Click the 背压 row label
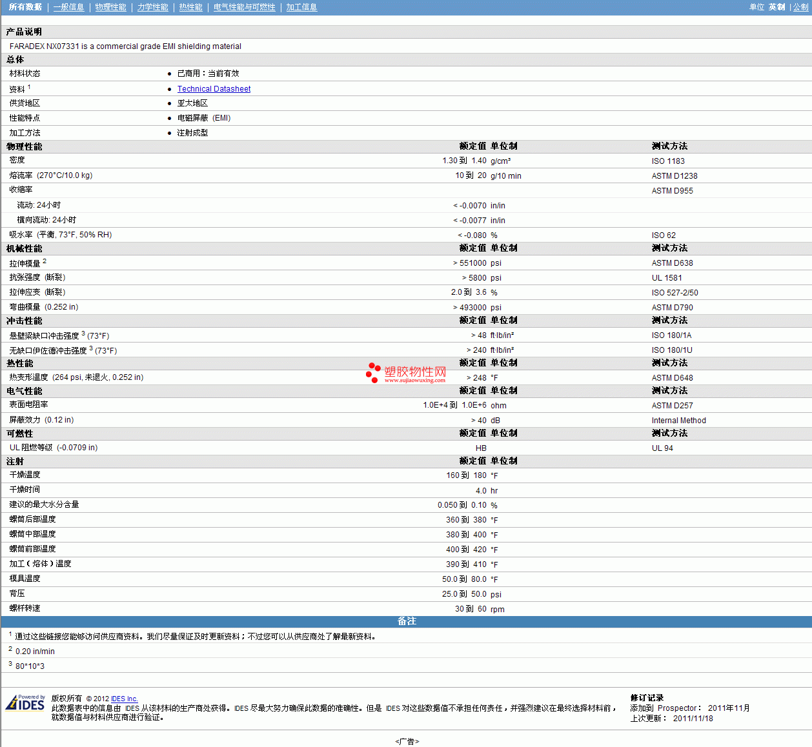 17,593
